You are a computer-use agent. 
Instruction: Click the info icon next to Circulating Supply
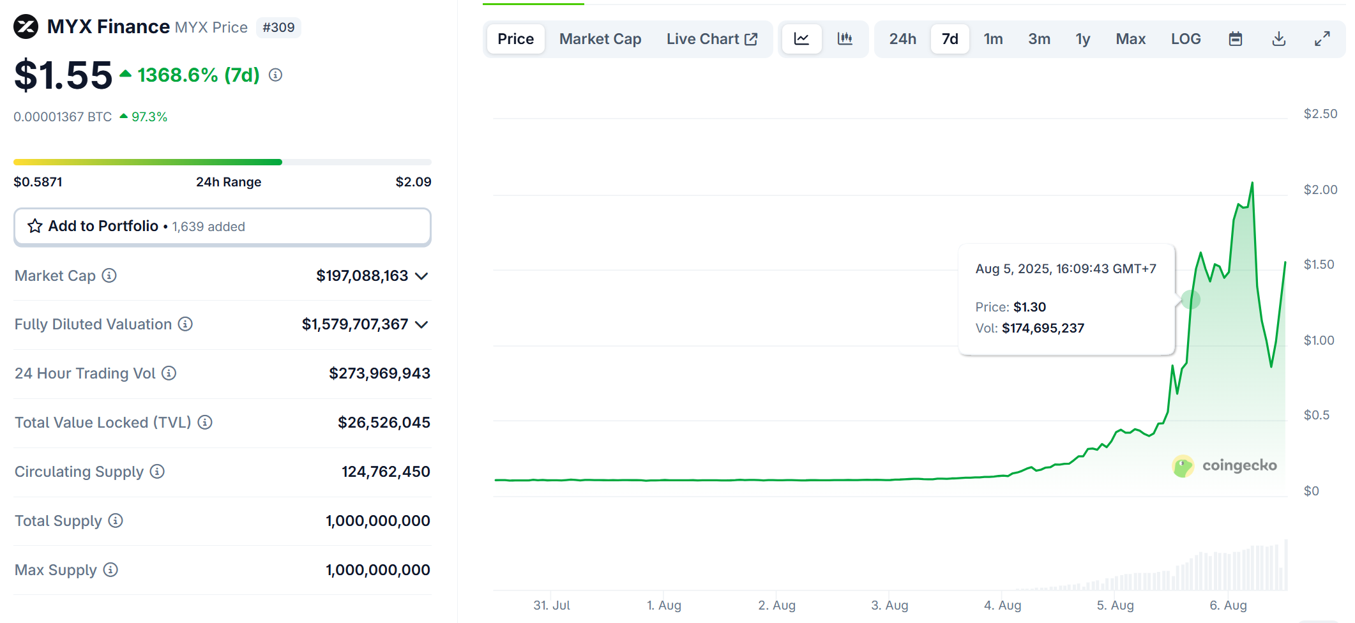(157, 472)
